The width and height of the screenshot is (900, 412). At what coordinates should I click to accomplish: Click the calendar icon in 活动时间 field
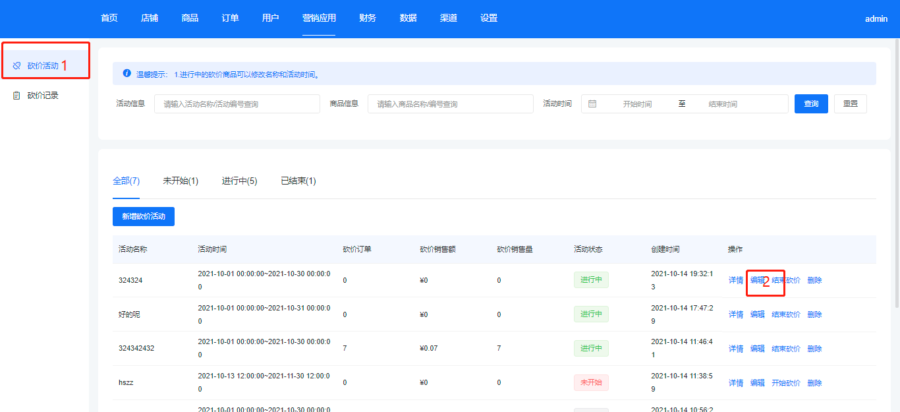click(x=592, y=104)
